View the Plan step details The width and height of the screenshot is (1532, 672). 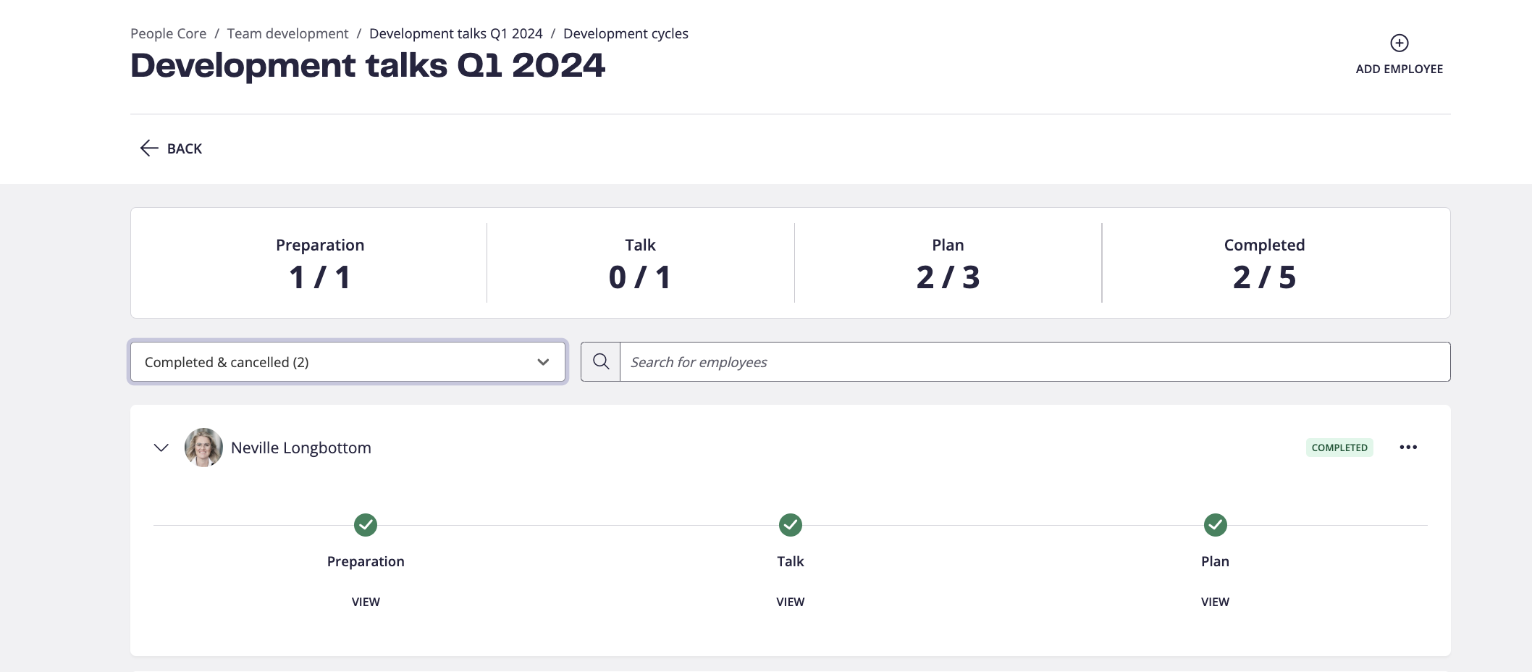point(1215,602)
